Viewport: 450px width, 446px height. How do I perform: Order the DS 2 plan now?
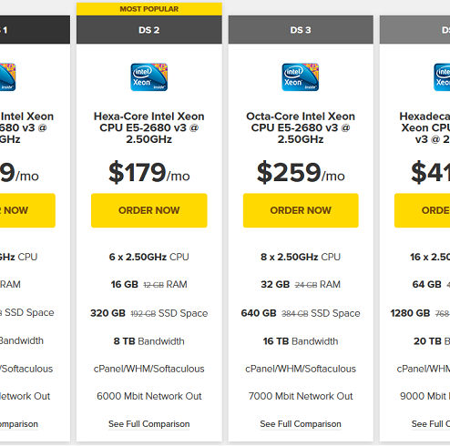[x=149, y=210]
